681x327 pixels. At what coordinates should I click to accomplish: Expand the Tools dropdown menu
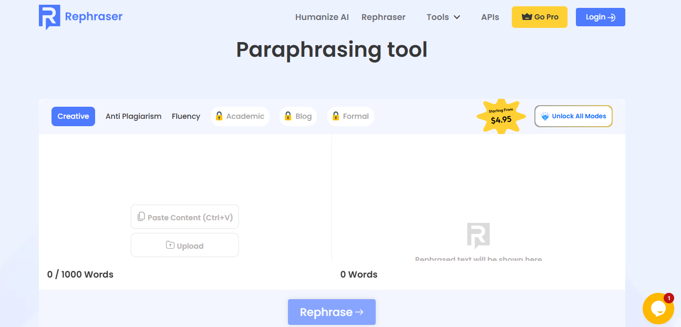point(438,17)
